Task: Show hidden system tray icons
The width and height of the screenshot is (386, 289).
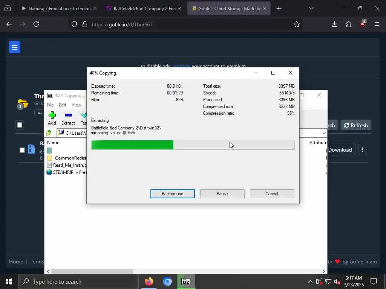Action: (310, 281)
